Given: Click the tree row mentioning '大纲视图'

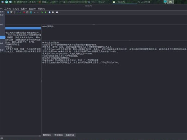Looking at the screenshot, I should pyautogui.click(x=23, y=37).
